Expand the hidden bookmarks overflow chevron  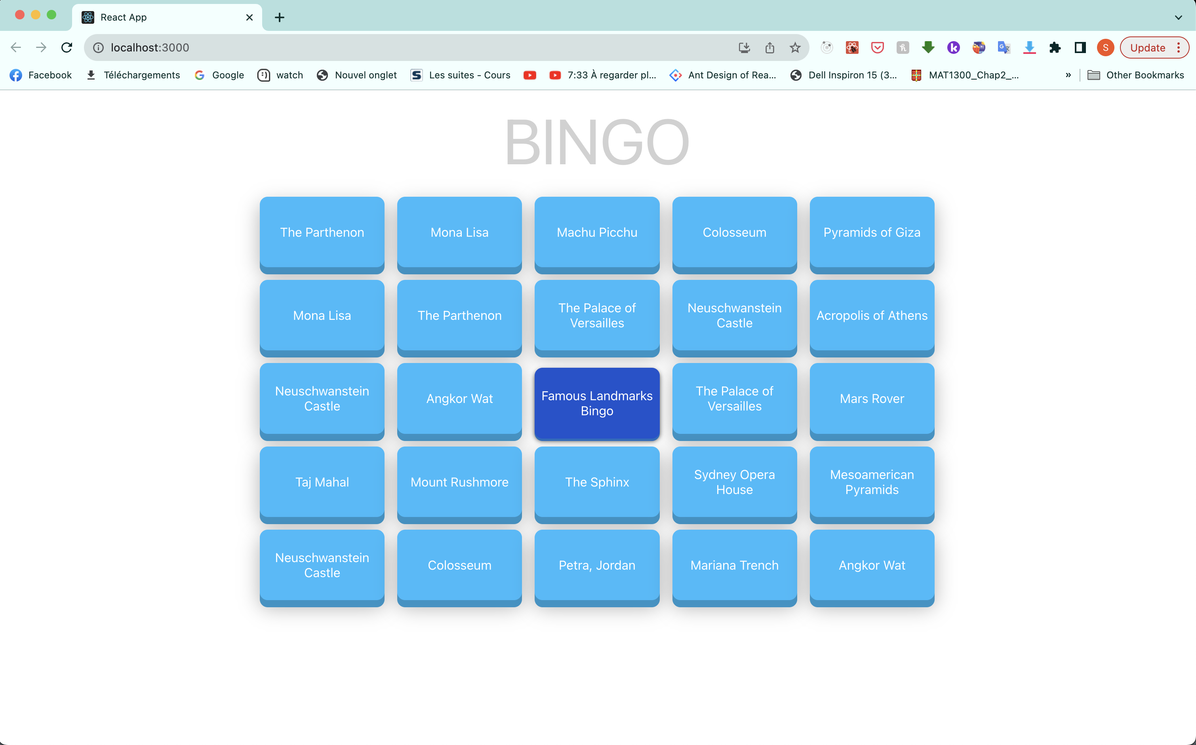[x=1068, y=75]
